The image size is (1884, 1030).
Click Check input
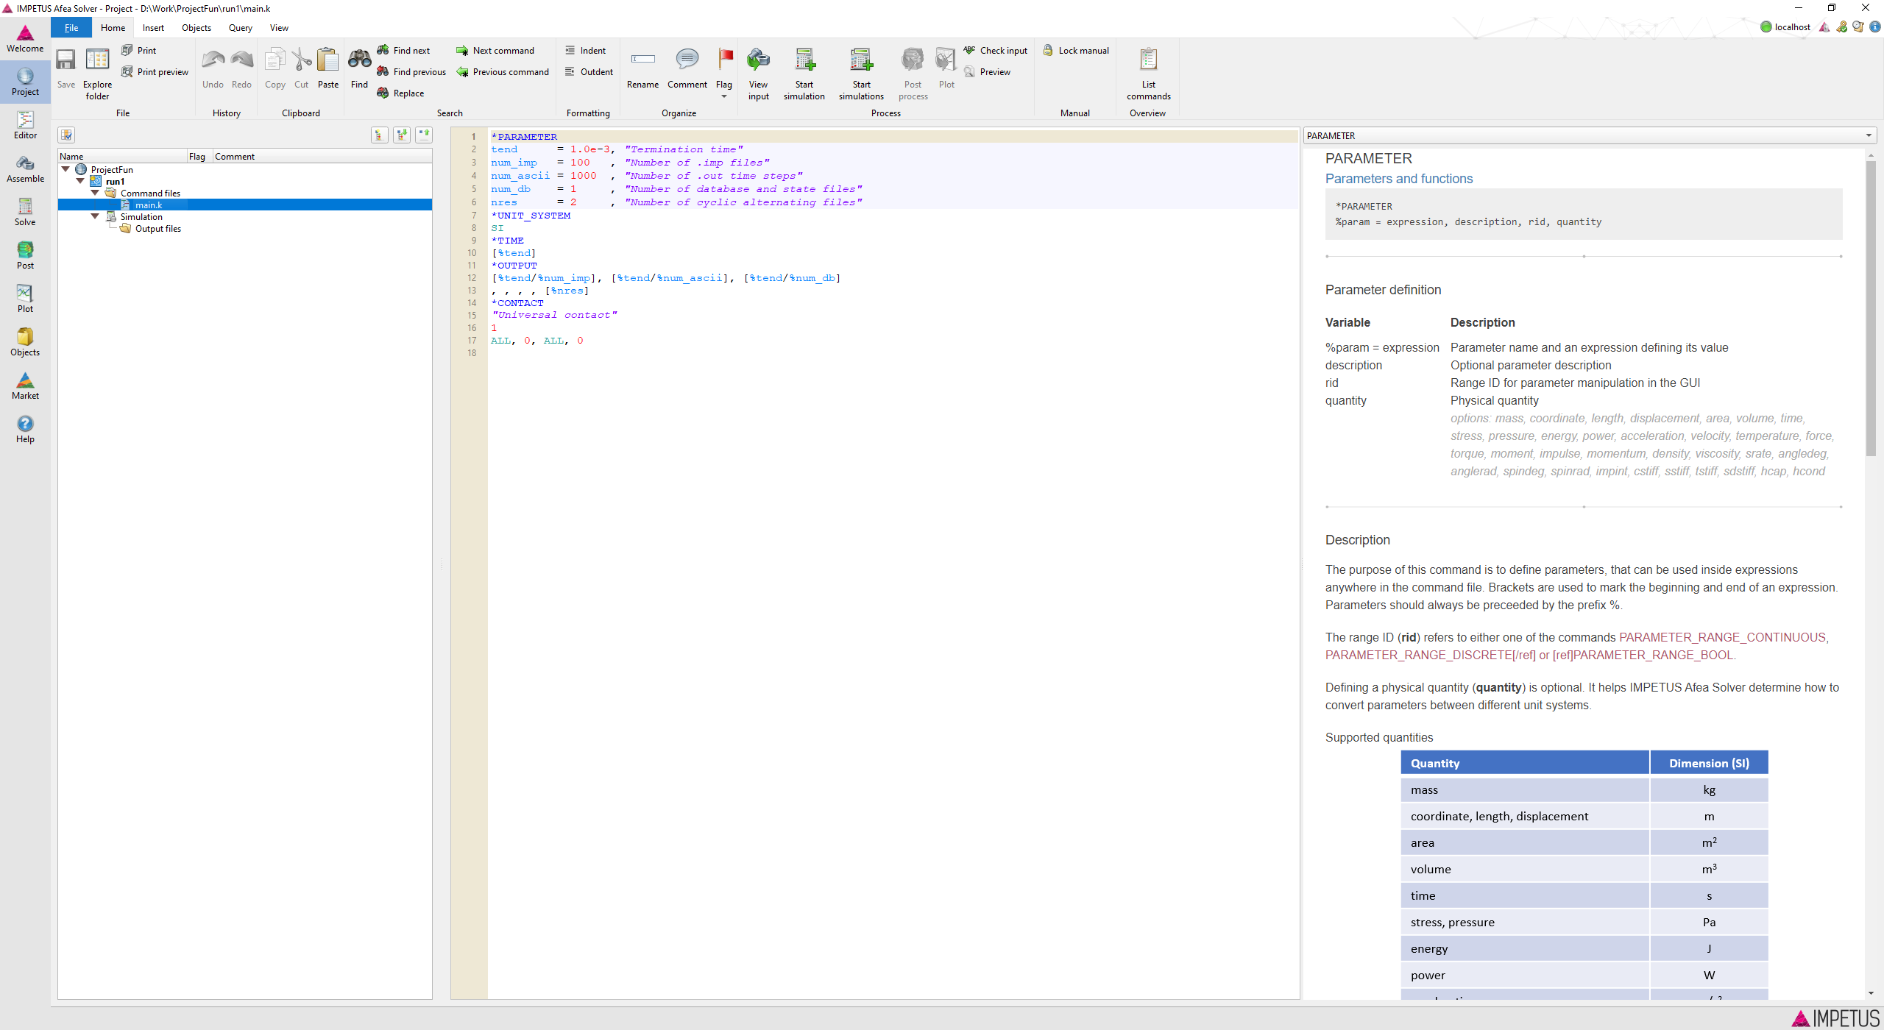(995, 50)
